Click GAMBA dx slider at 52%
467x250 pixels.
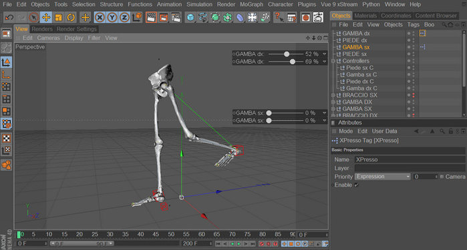point(286,54)
